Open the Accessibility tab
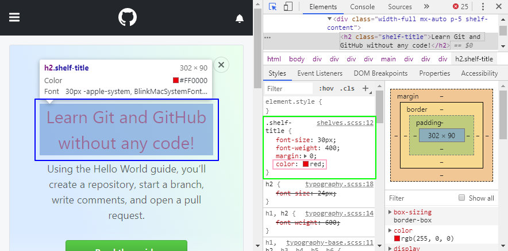Screen dimensions: 508x251 tap(479, 73)
